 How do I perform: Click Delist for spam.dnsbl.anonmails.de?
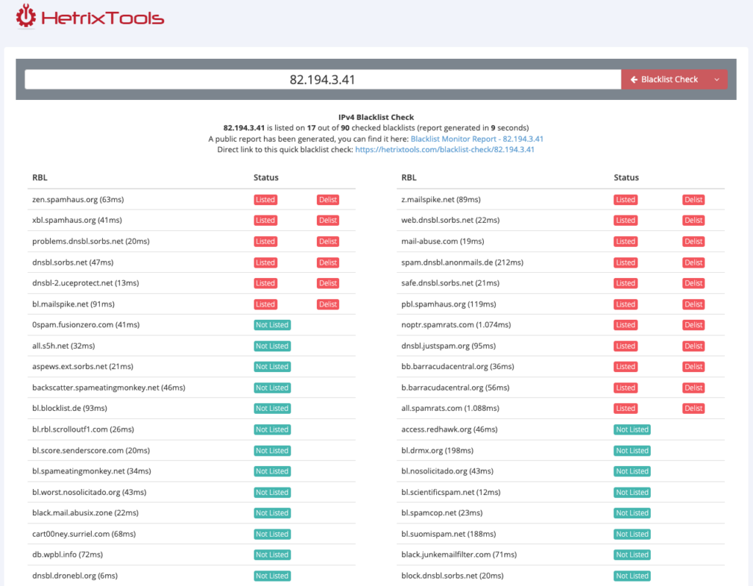[693, 262]
